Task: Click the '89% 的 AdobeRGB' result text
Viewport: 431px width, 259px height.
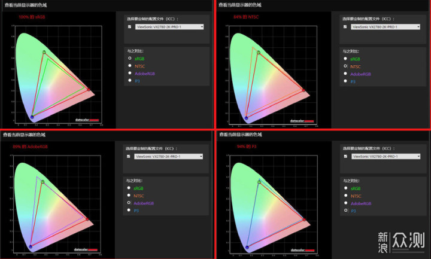Action: 30,147
